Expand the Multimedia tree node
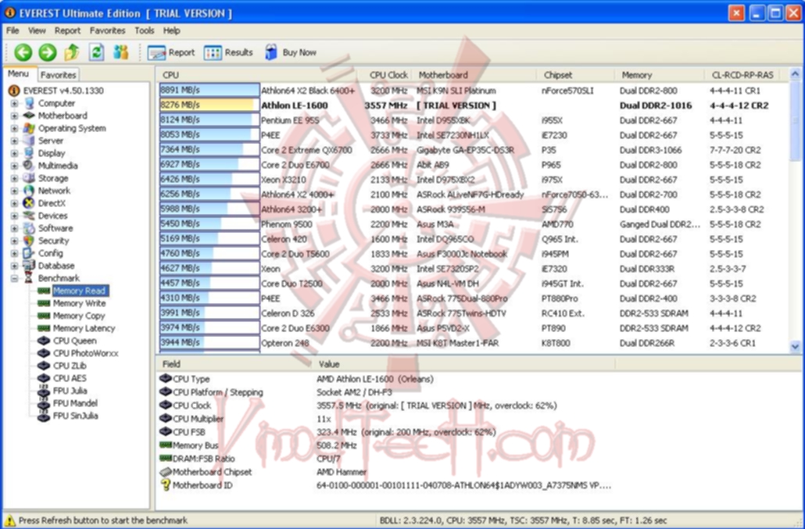 pyautogui.click(x=14, y=166)
